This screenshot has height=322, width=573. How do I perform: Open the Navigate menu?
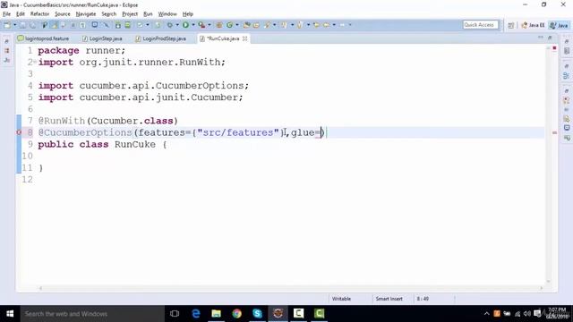[86, 14]
